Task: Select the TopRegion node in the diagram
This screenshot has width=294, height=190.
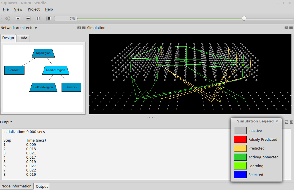Action: [43, 53]
